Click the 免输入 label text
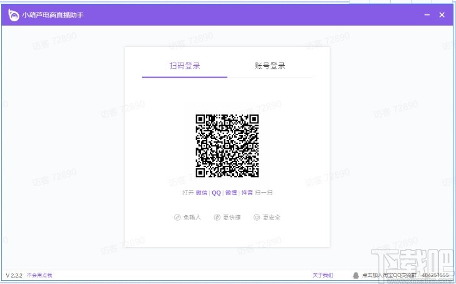This screenshot has width=456, height=284. [192, 217]
